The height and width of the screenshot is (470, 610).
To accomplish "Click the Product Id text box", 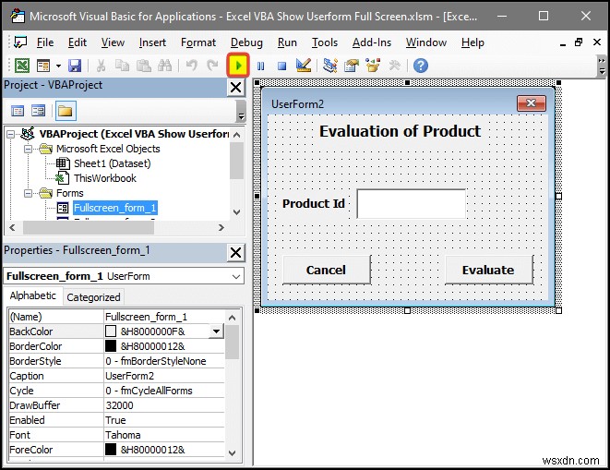I will 412,204.
